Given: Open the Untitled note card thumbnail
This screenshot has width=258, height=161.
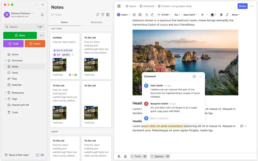Looking at the screenshot, I should 59,65.
